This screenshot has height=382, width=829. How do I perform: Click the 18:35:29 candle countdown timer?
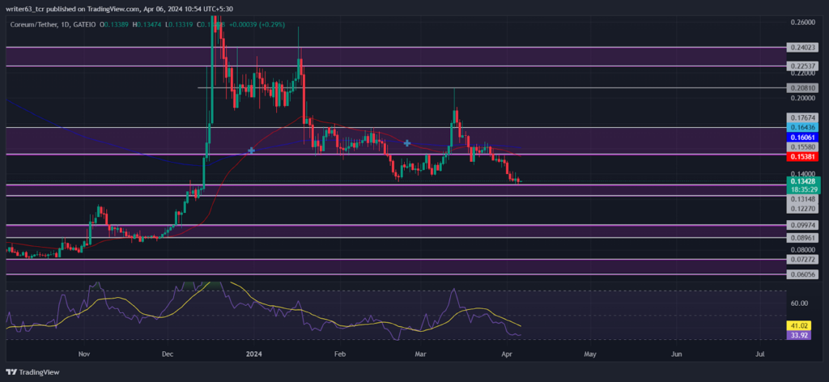tap(802, 189)
